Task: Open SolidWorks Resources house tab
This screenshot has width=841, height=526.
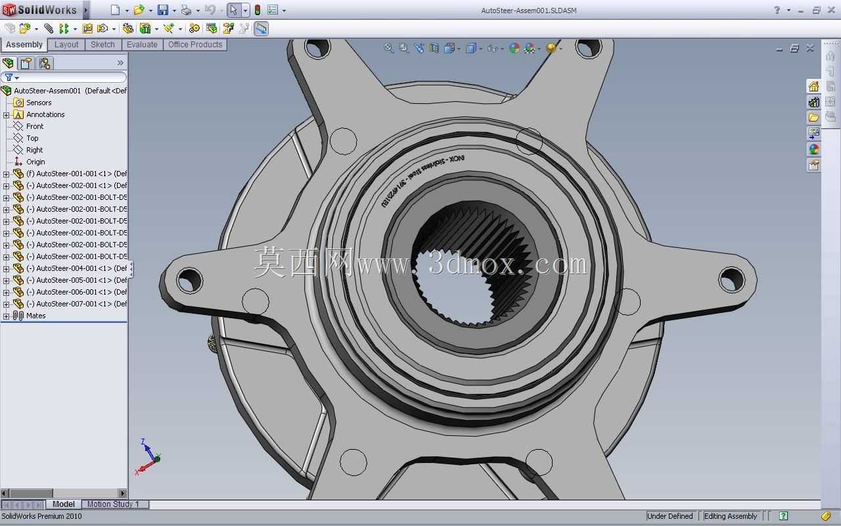Action: 813,86
